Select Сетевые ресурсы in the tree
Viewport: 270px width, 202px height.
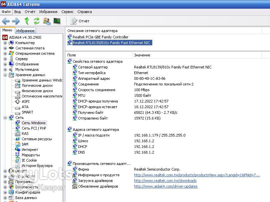coord(37,139)
